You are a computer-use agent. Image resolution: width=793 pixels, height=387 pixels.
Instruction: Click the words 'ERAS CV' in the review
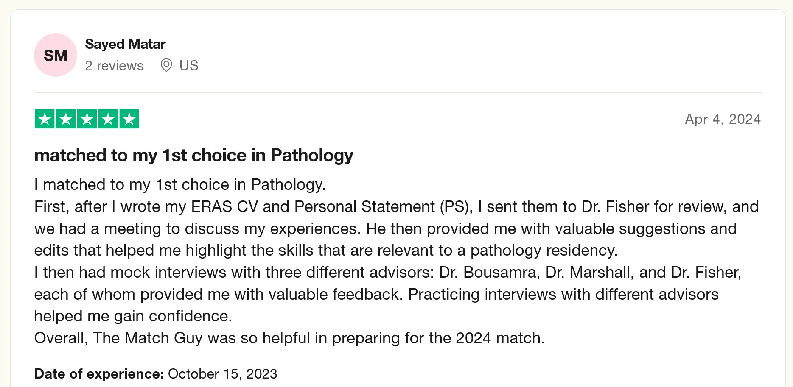click(224, 207)
